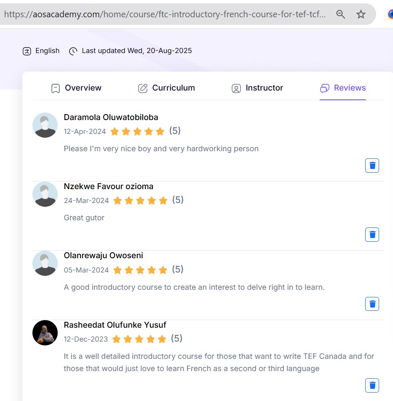Open the Instructor tab
Image resolution: width=393 pixels, height=401 pixels.
(257, 88)
